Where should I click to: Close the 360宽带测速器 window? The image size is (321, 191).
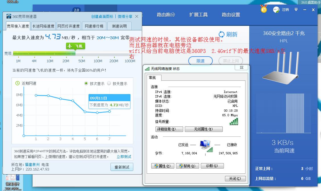click(137, 16)
